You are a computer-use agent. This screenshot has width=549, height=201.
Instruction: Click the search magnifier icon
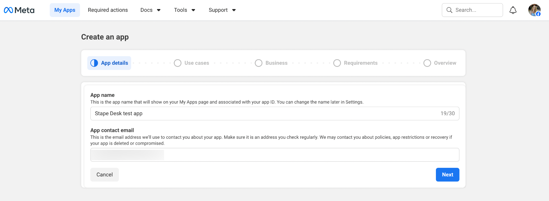pos(449,10)
